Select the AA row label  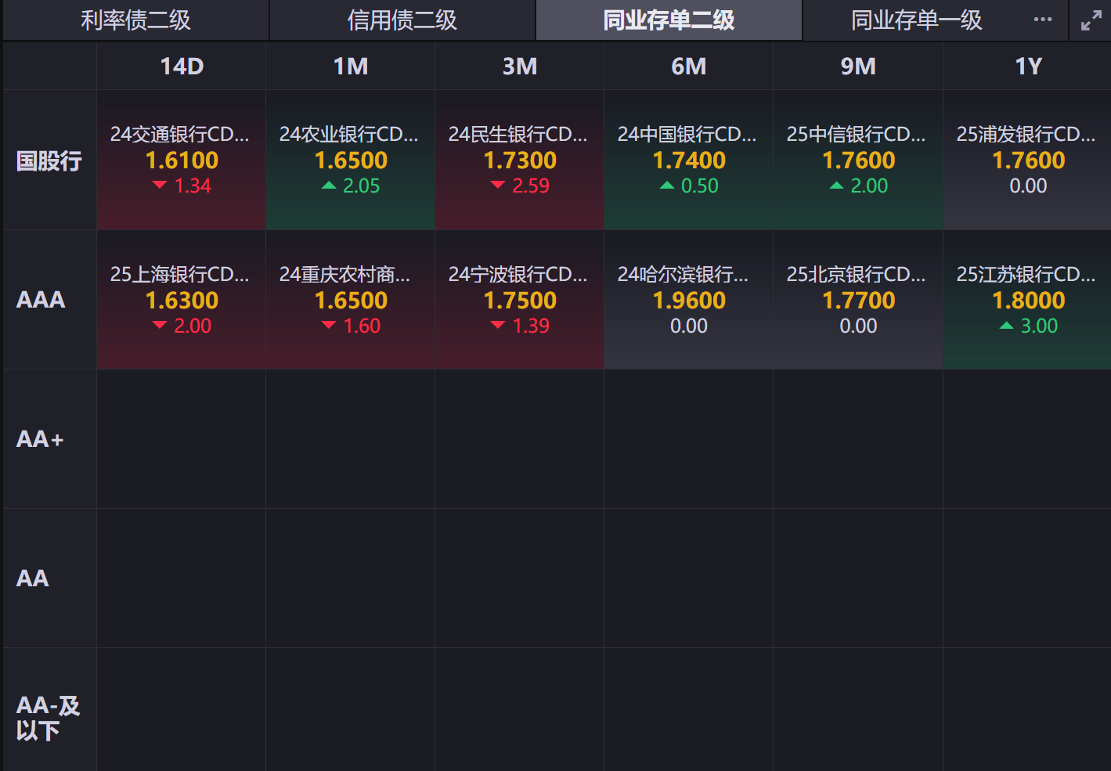(x=33, y=578)
